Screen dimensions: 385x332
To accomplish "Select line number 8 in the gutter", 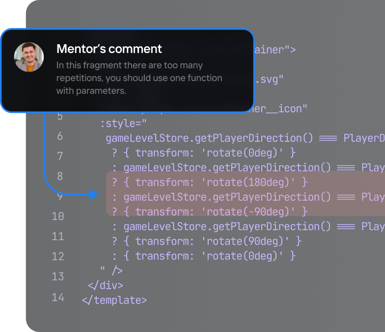I will point(59,176).
